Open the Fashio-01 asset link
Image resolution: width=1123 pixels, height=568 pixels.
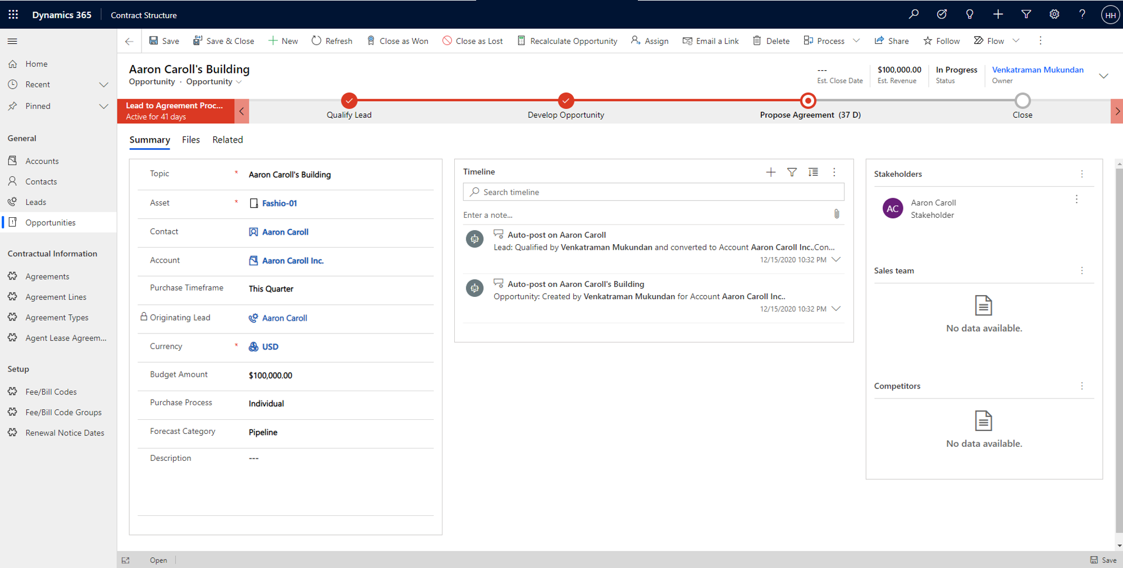[280, 203]
